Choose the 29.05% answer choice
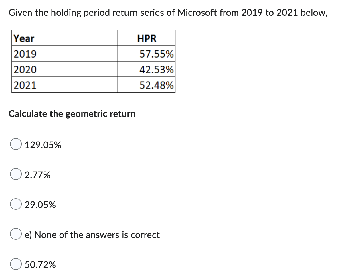The image size is (340, 279). tap(16, 205)
